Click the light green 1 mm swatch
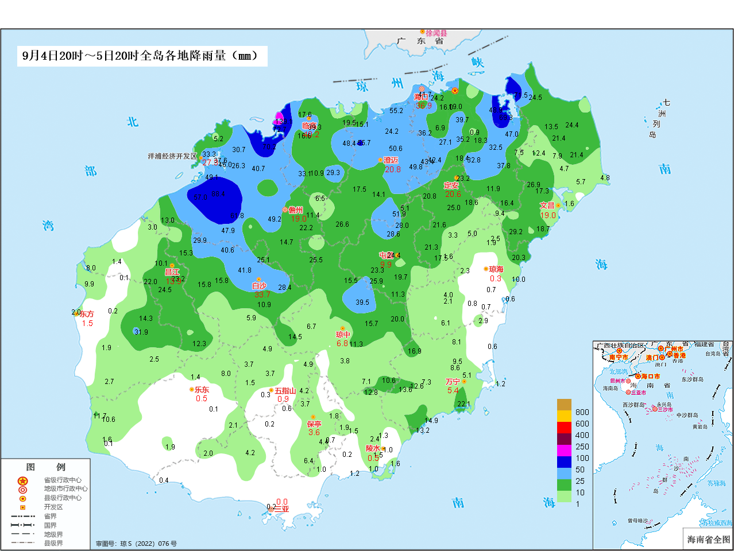The width and height of the screenshot is (734, 551). pos(564,497)
